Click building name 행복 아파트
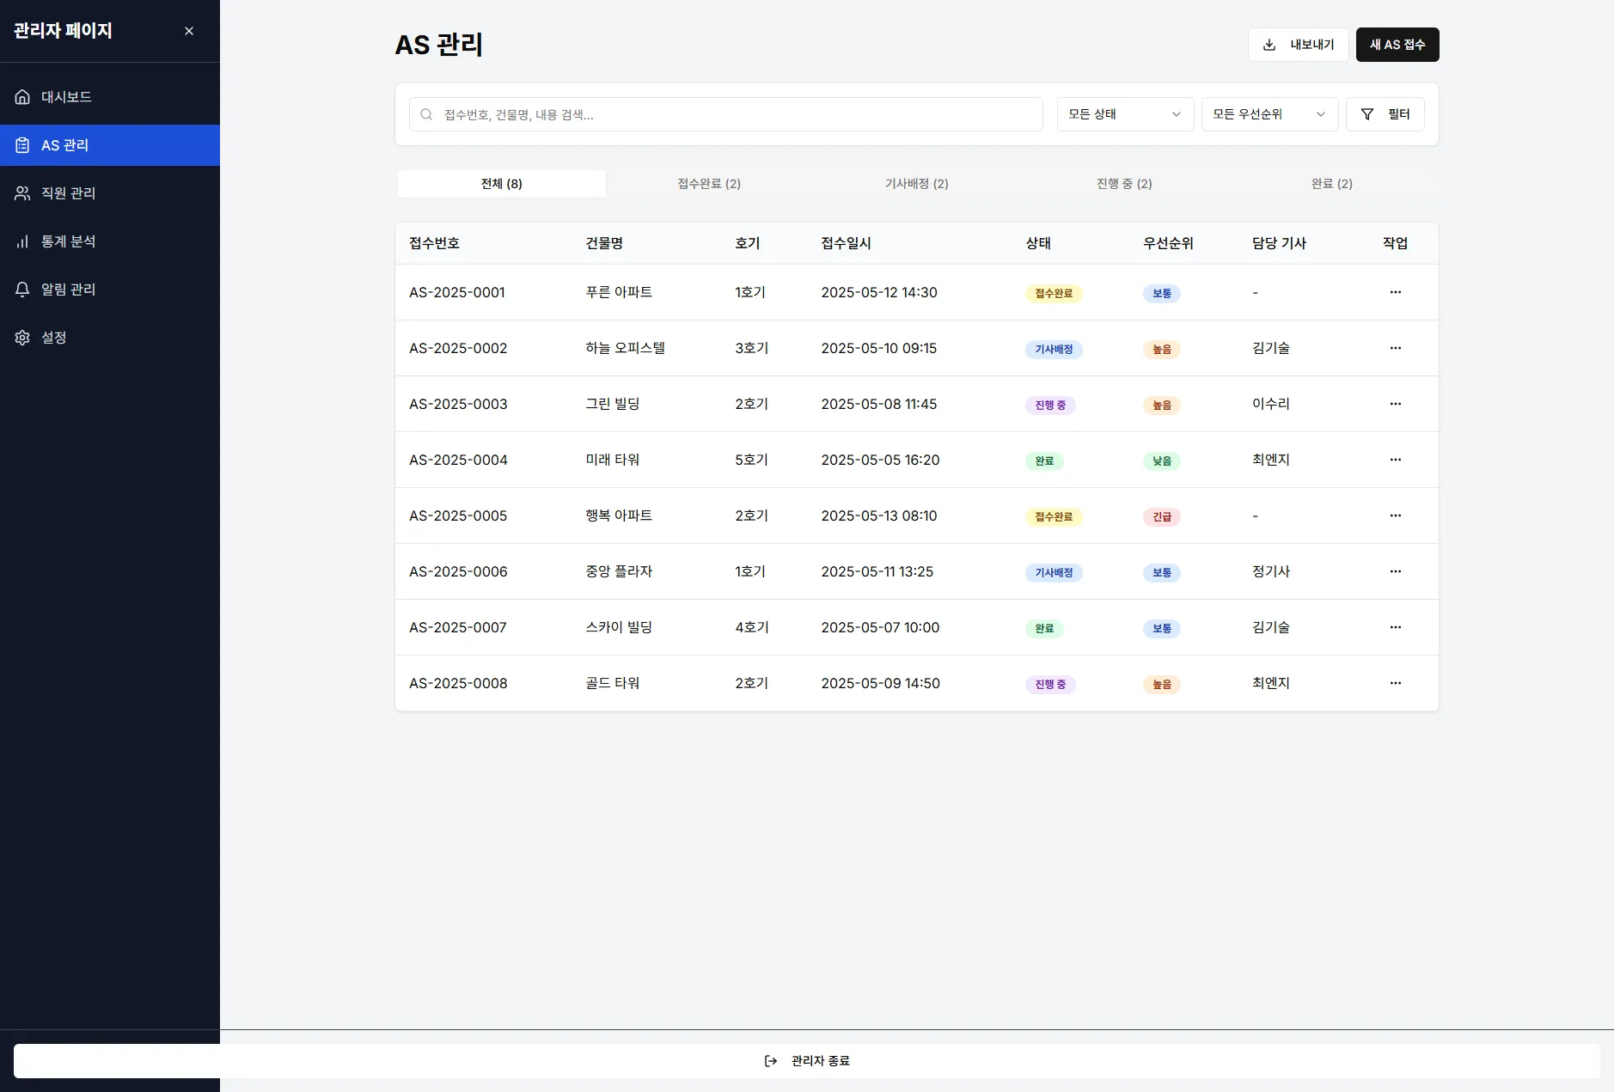The image size is (1614, 1092). click(x=619, y=515)
